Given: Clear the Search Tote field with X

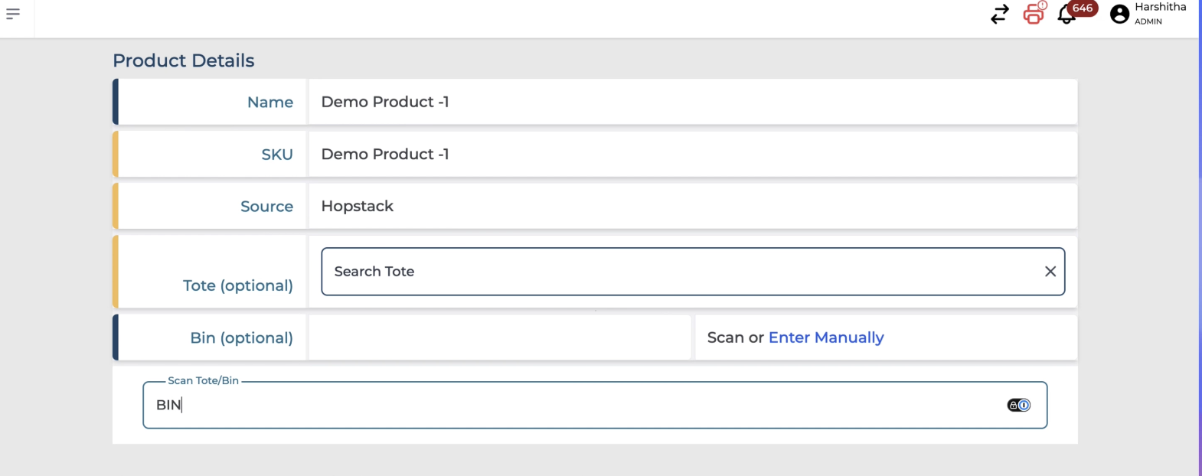Looking at the screenshot, I should 1050,272.
